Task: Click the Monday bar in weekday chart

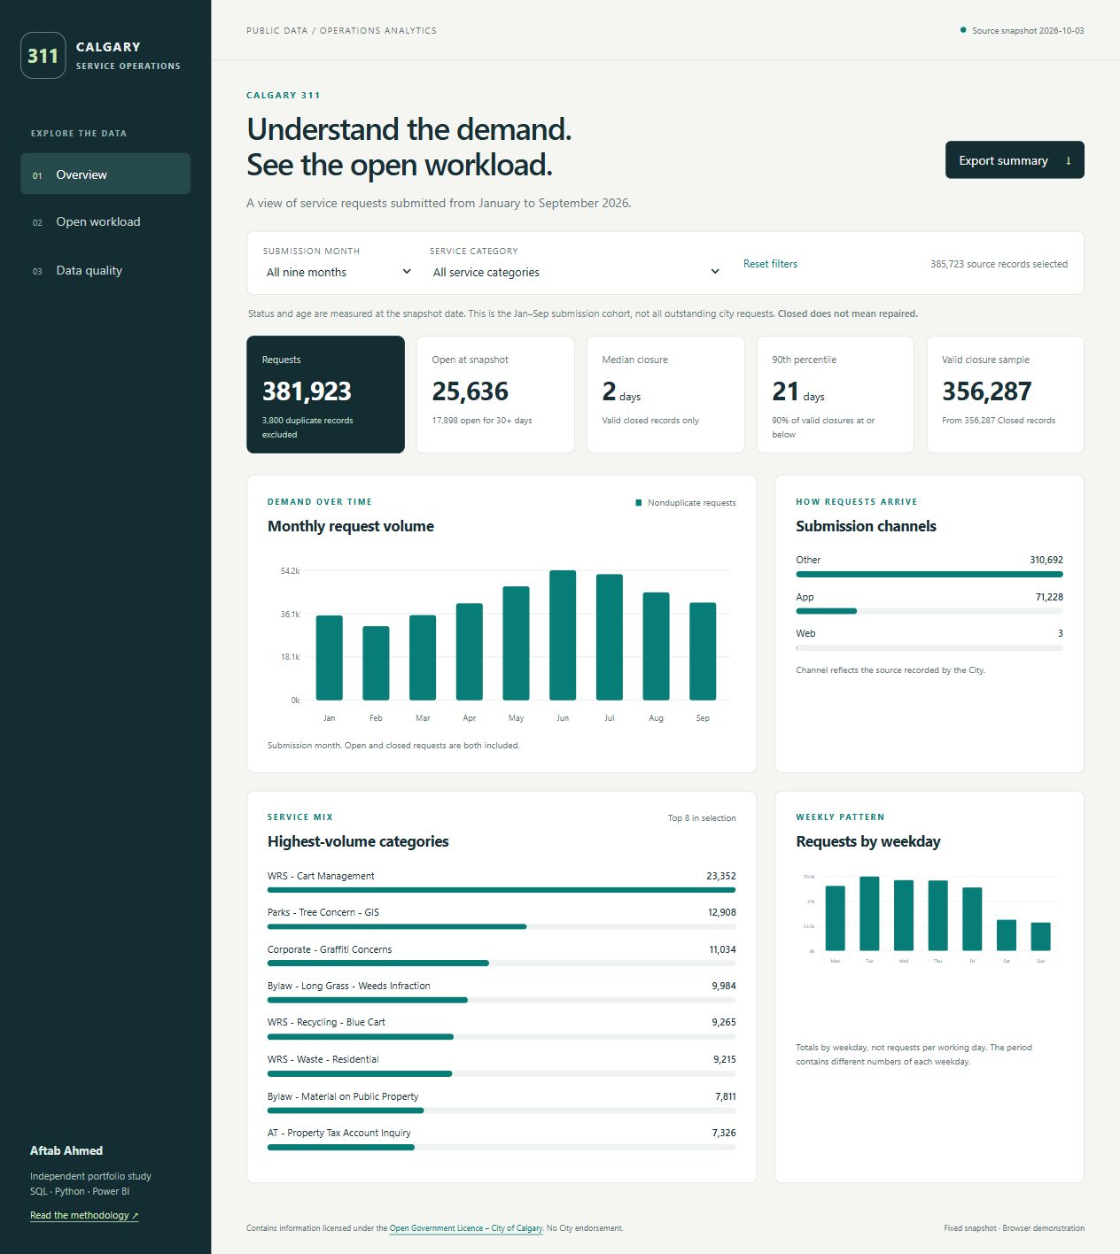Action: point(835,918)
